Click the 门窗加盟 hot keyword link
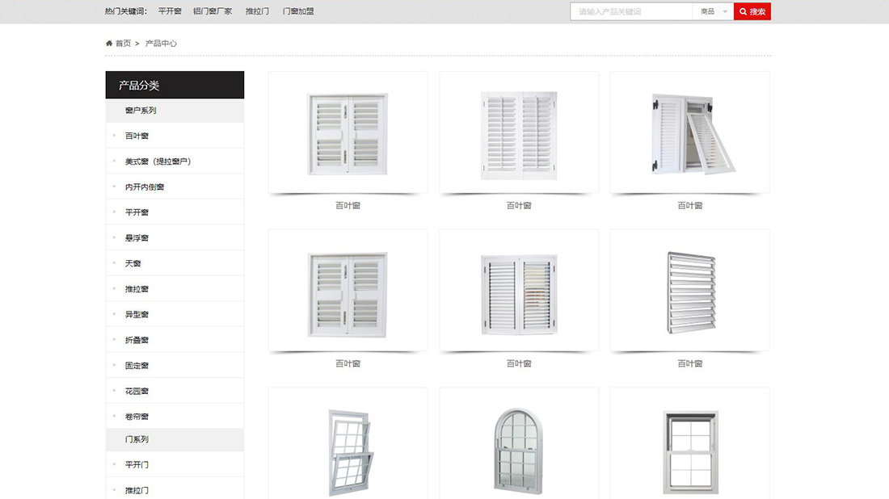Viewport: 889px width, 499px height. tap(298, 11)
